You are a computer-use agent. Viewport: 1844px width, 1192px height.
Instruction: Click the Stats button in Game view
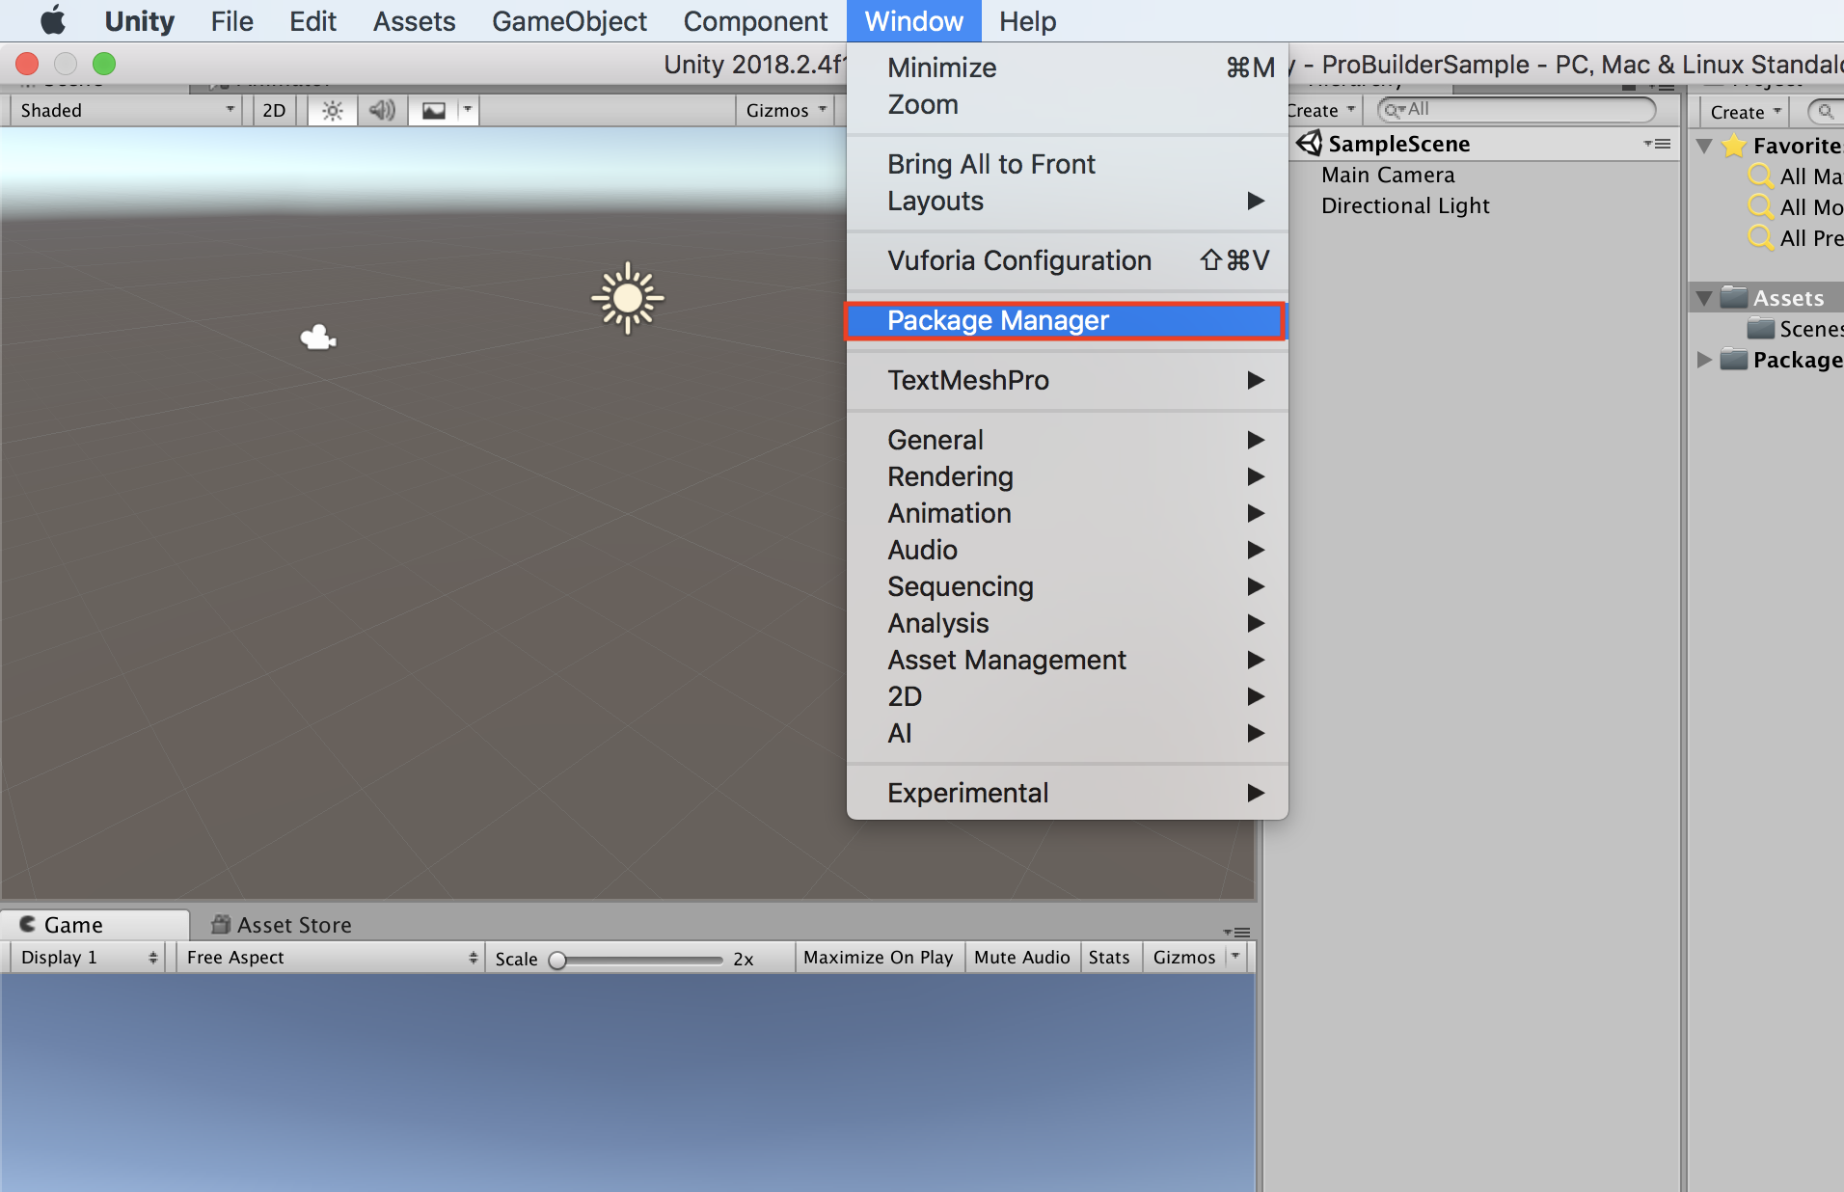point(1108,958)
